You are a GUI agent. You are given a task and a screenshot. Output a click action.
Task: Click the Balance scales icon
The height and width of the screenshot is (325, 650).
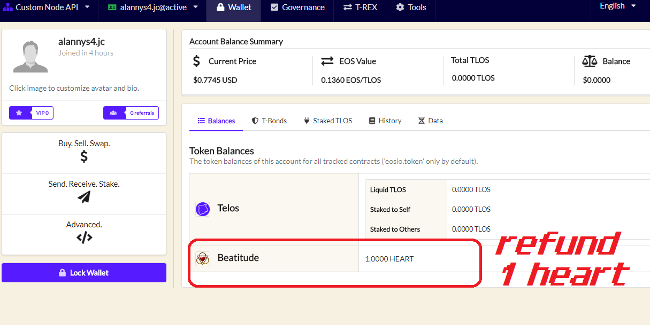(x=590, y=61)
